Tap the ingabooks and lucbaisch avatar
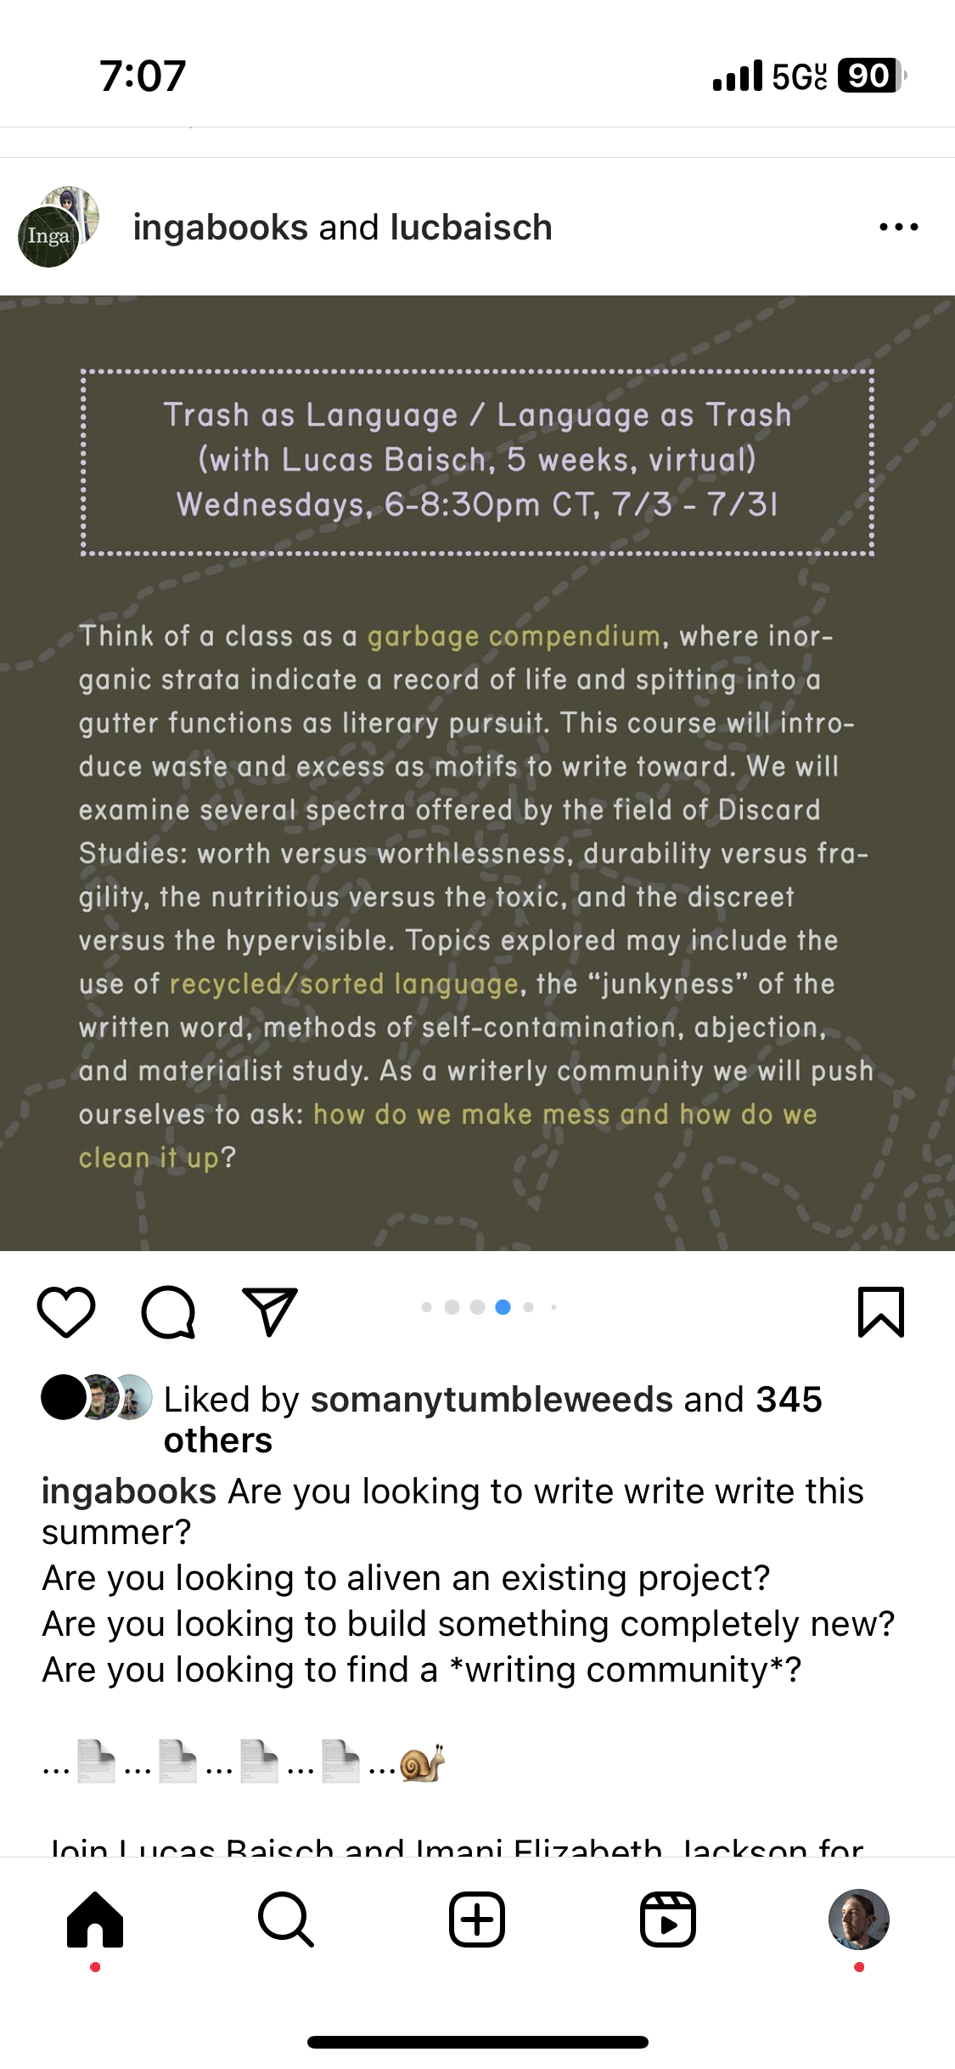This screenshot has width=955, height=2069. (58, 227)
